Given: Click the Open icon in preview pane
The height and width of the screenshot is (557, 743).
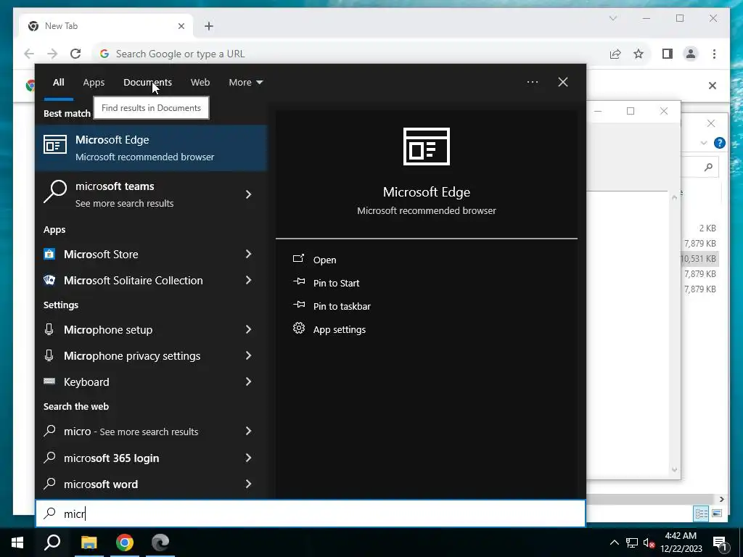Looking at the screenshot, I should 298,259.
